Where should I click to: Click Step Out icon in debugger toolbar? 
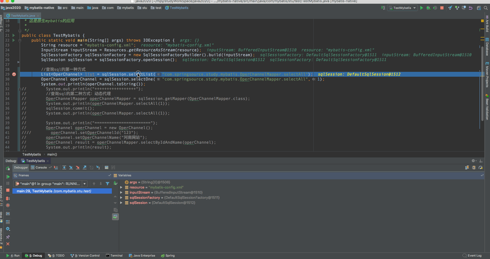pos(85,168)
